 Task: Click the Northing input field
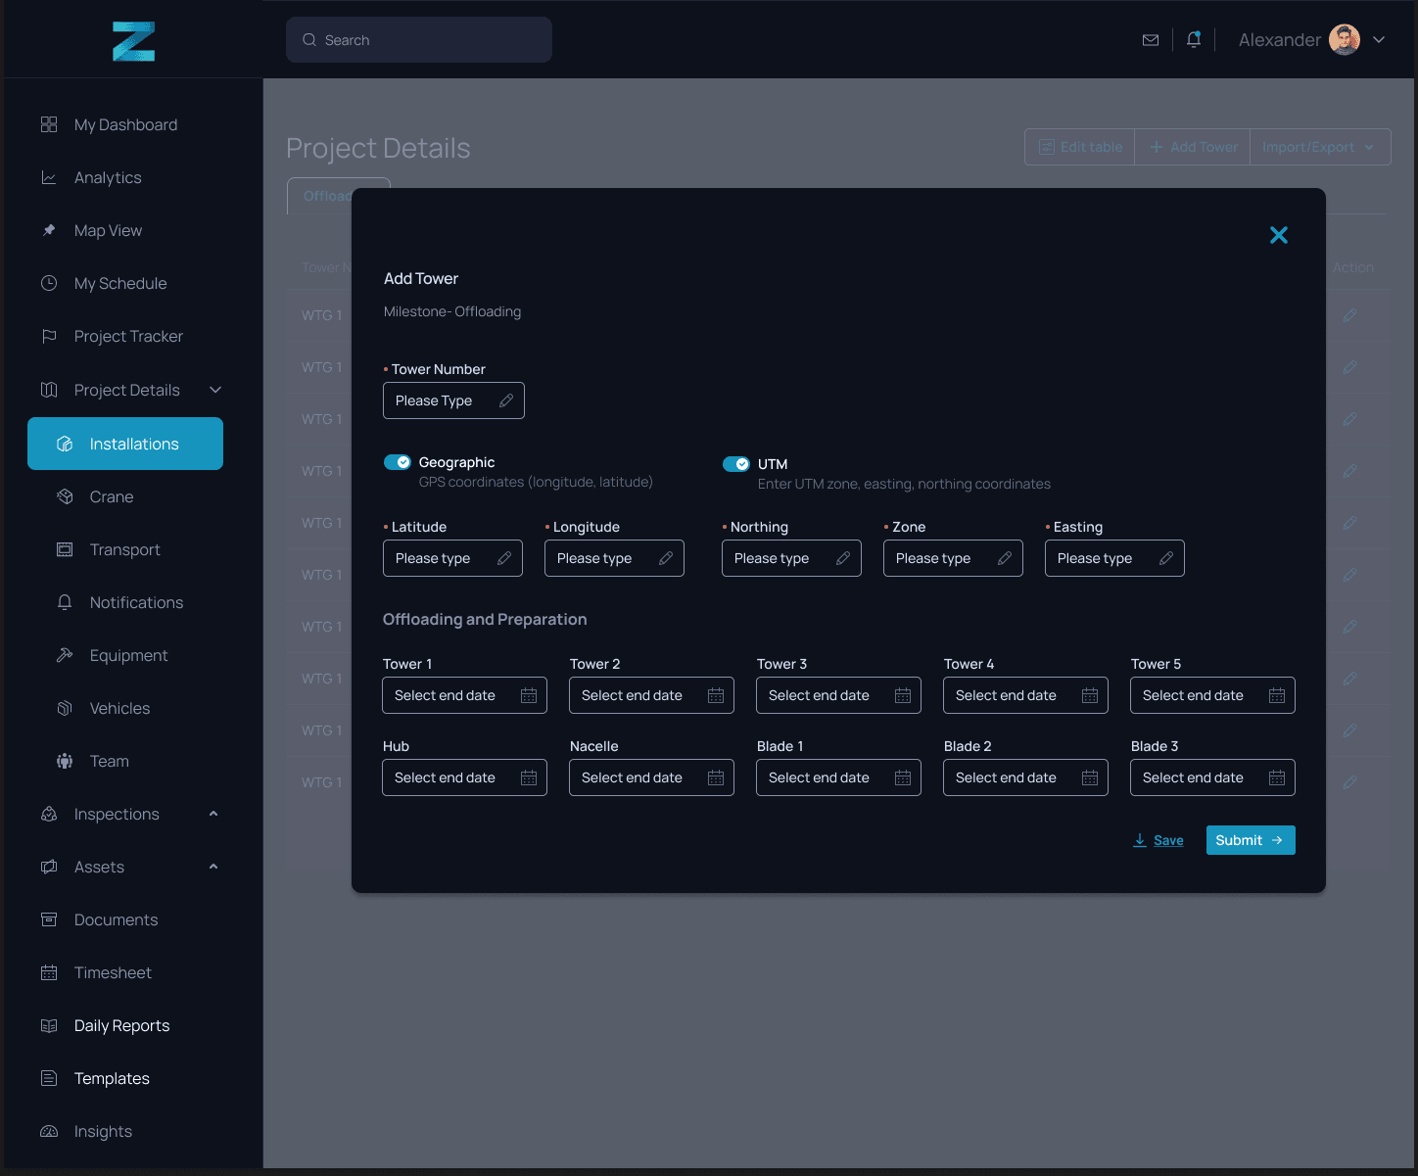point(791,558)
